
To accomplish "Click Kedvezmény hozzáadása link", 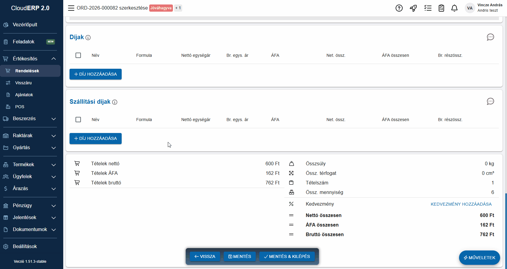I will (x=461, y=204).
